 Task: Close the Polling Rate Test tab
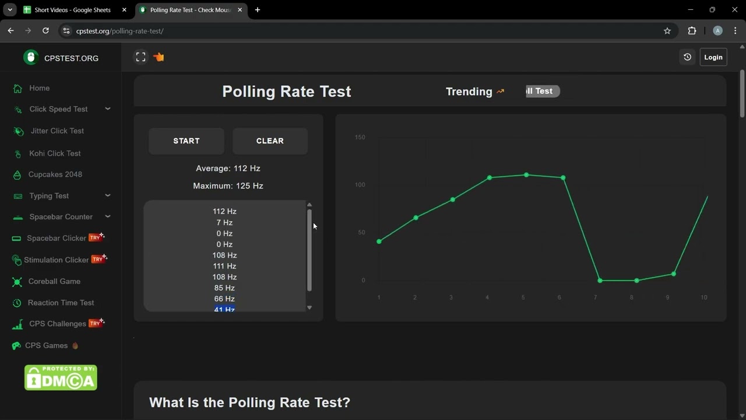pos(240,10)
